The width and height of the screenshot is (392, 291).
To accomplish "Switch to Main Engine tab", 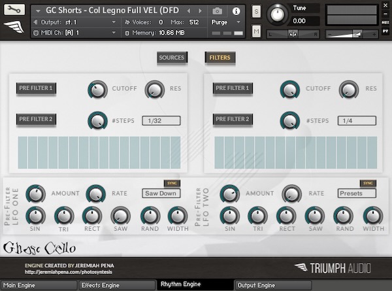I will [39, 285].
